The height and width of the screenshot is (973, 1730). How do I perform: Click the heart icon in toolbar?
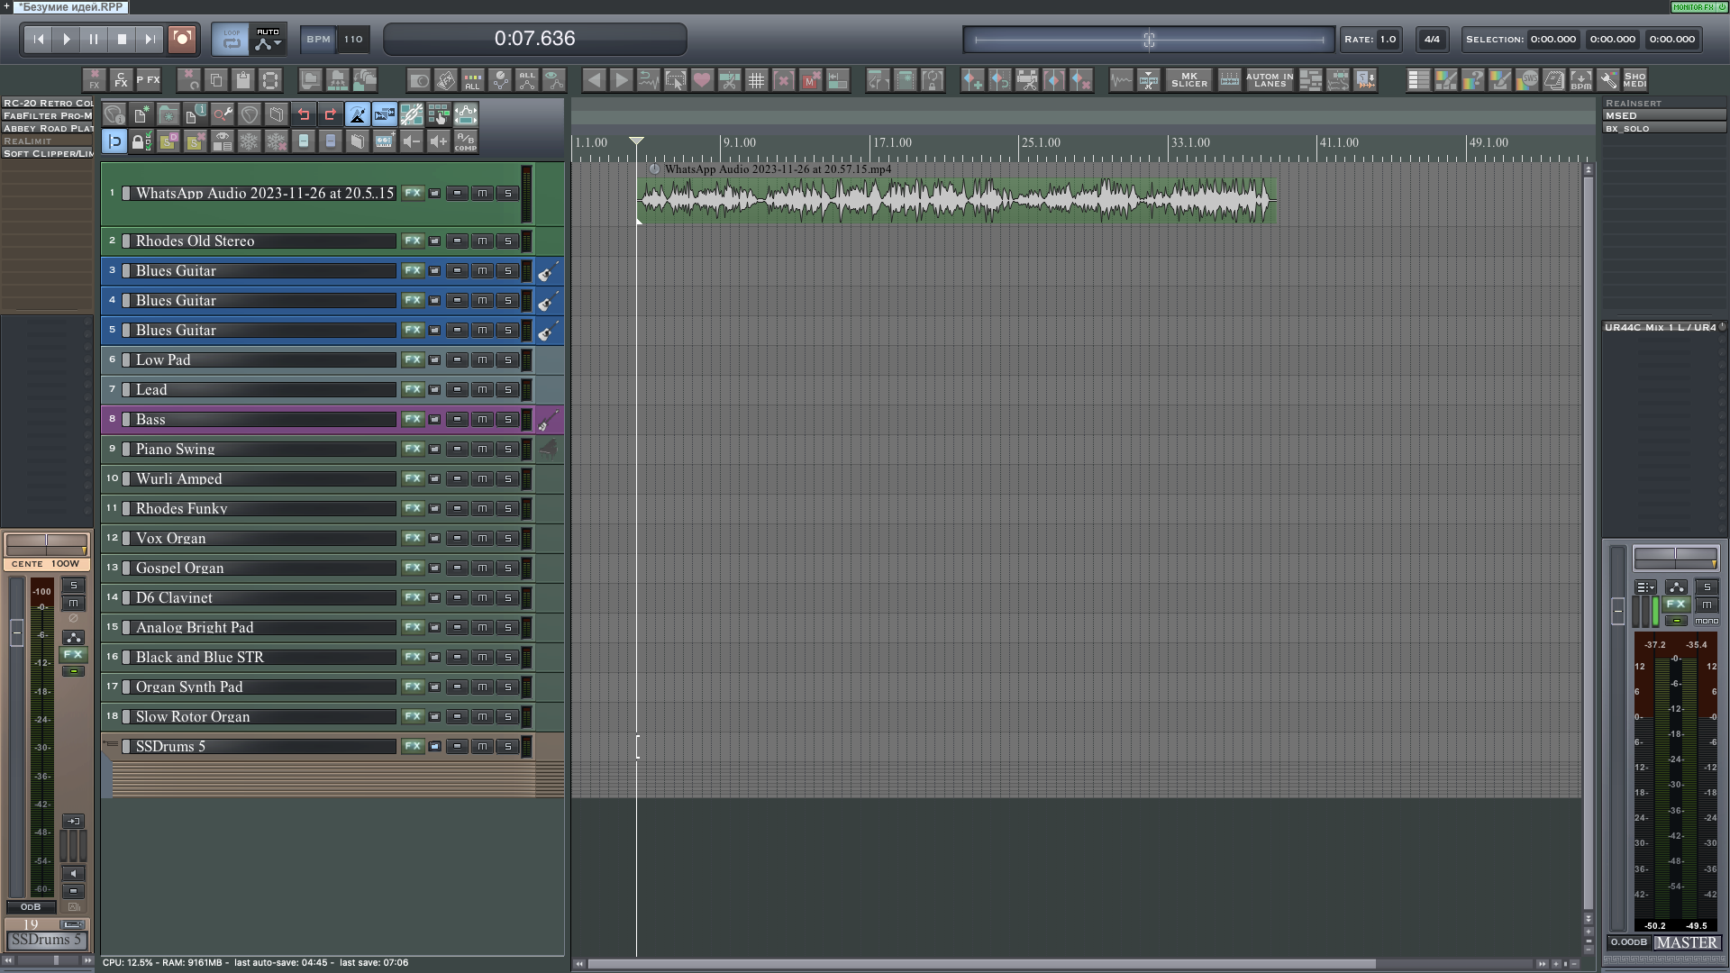(702, 80)
